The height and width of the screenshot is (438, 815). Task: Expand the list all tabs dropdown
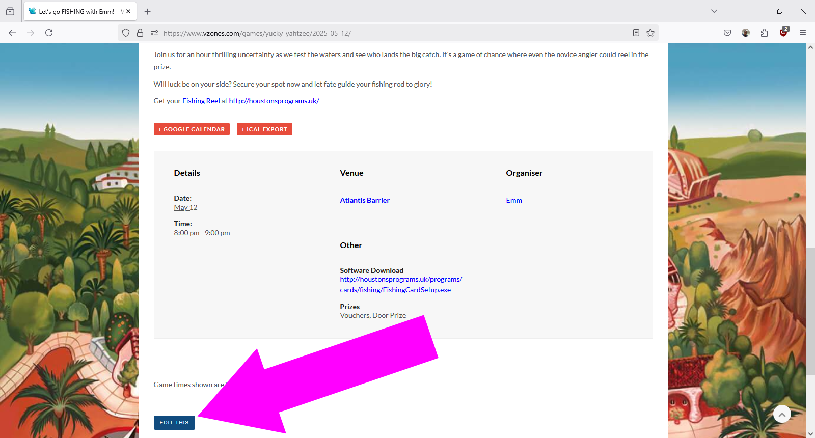[x=714, y=11]
